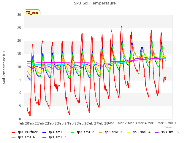Click the orange sp3_smT_3 legend swatch

tap(101, 132)
